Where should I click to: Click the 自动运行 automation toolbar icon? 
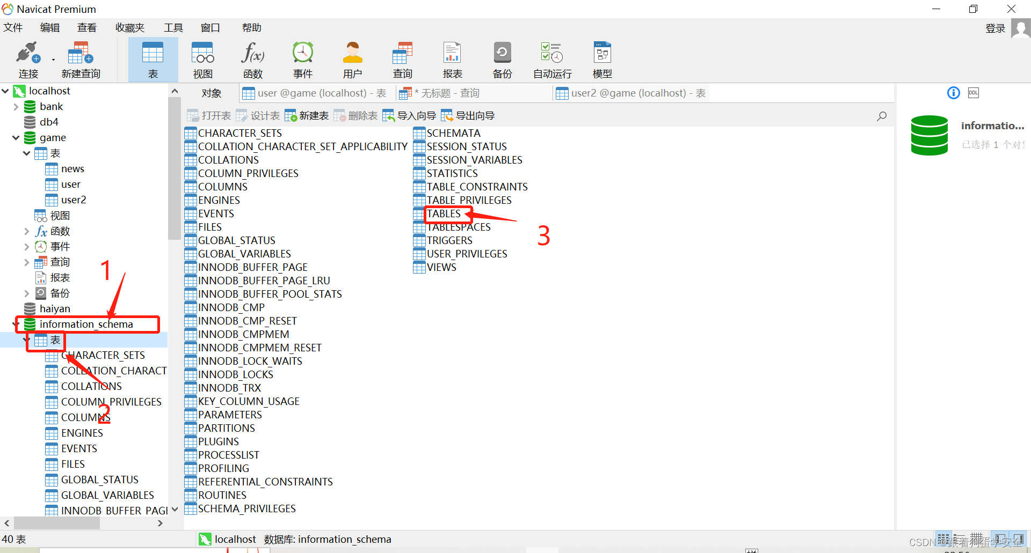(x=552, y=53)
